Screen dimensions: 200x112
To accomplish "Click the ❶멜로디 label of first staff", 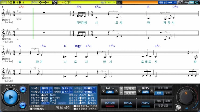I will [x=6, y=20].
